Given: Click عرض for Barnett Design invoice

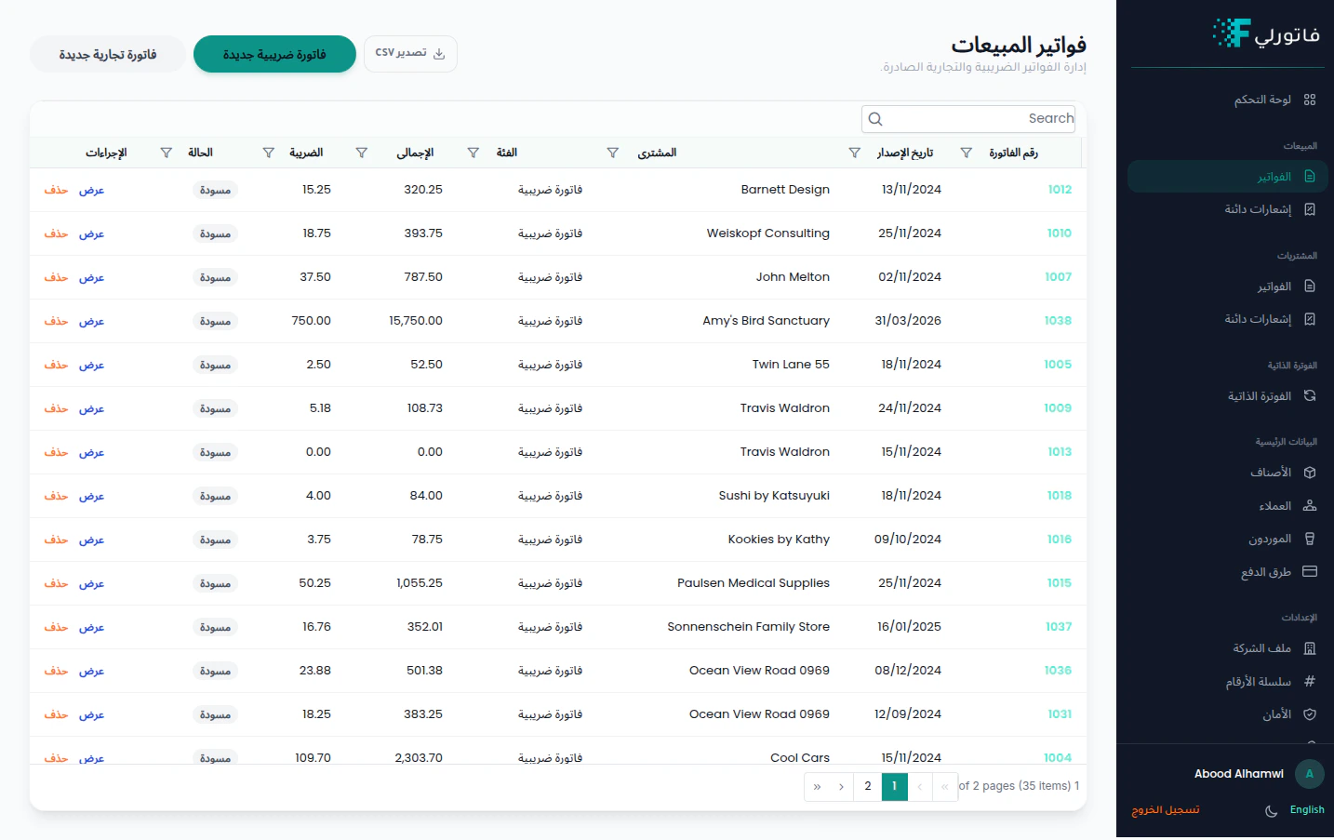Looking at the screenshot, I should tap(91, 190).
